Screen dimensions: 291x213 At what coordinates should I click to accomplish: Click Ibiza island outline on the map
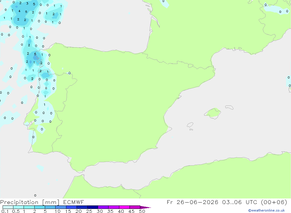click(x=190, y=125)
